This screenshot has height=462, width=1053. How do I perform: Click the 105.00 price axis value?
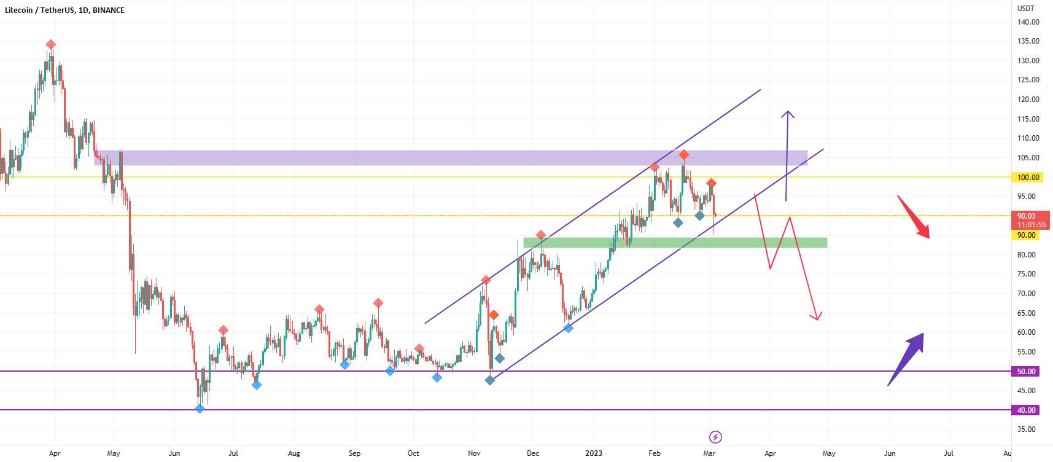(x=1028, y=158)
